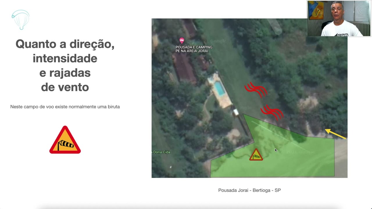Viewport: 372px width, 209px height.
Task: Click the heading 'Quanto a direção, intensidade'
Action: click(65, 51)
